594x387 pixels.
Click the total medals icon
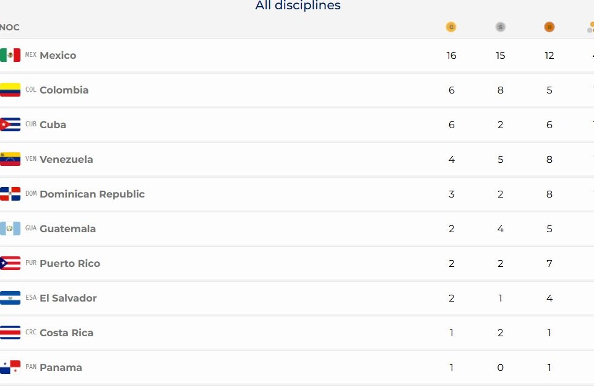click(x=590, y=27)
